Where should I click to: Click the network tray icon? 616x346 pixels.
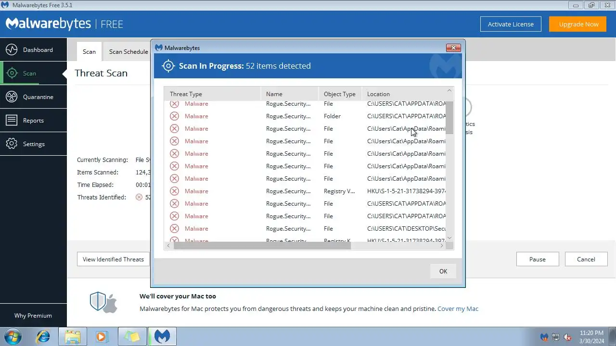pos(556,337)
